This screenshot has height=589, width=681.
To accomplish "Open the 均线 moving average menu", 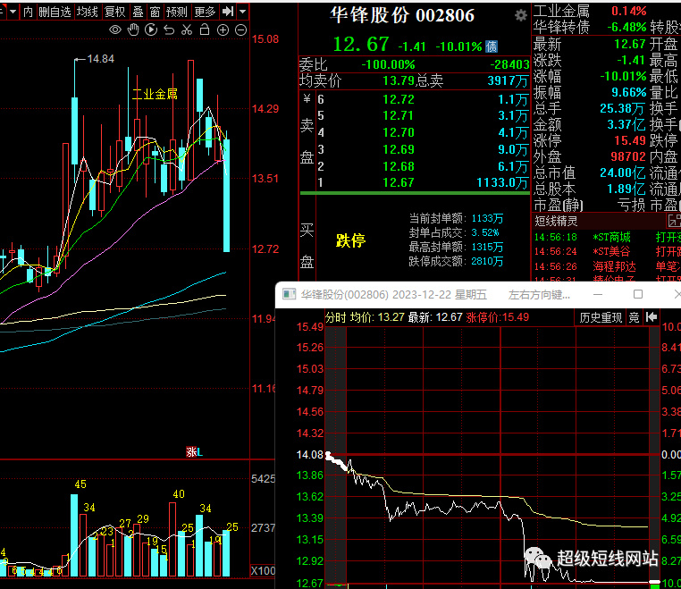I will pyautogui.click(x=88, y=12).
